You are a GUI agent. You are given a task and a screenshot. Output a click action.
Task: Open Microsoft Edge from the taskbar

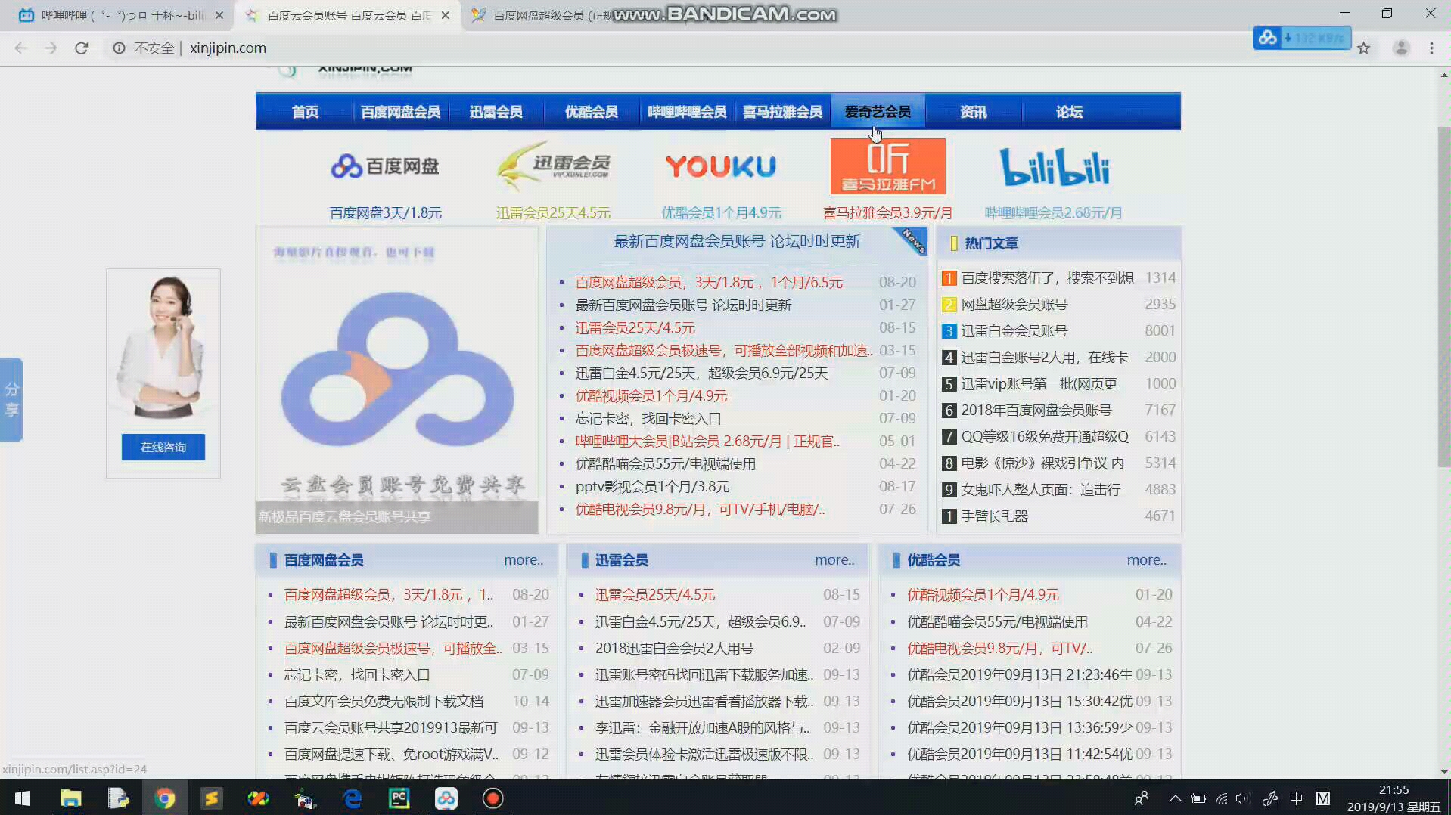352,798
